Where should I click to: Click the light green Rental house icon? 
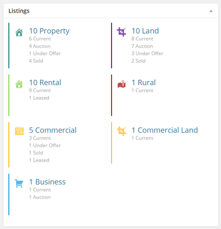point(19,84)
